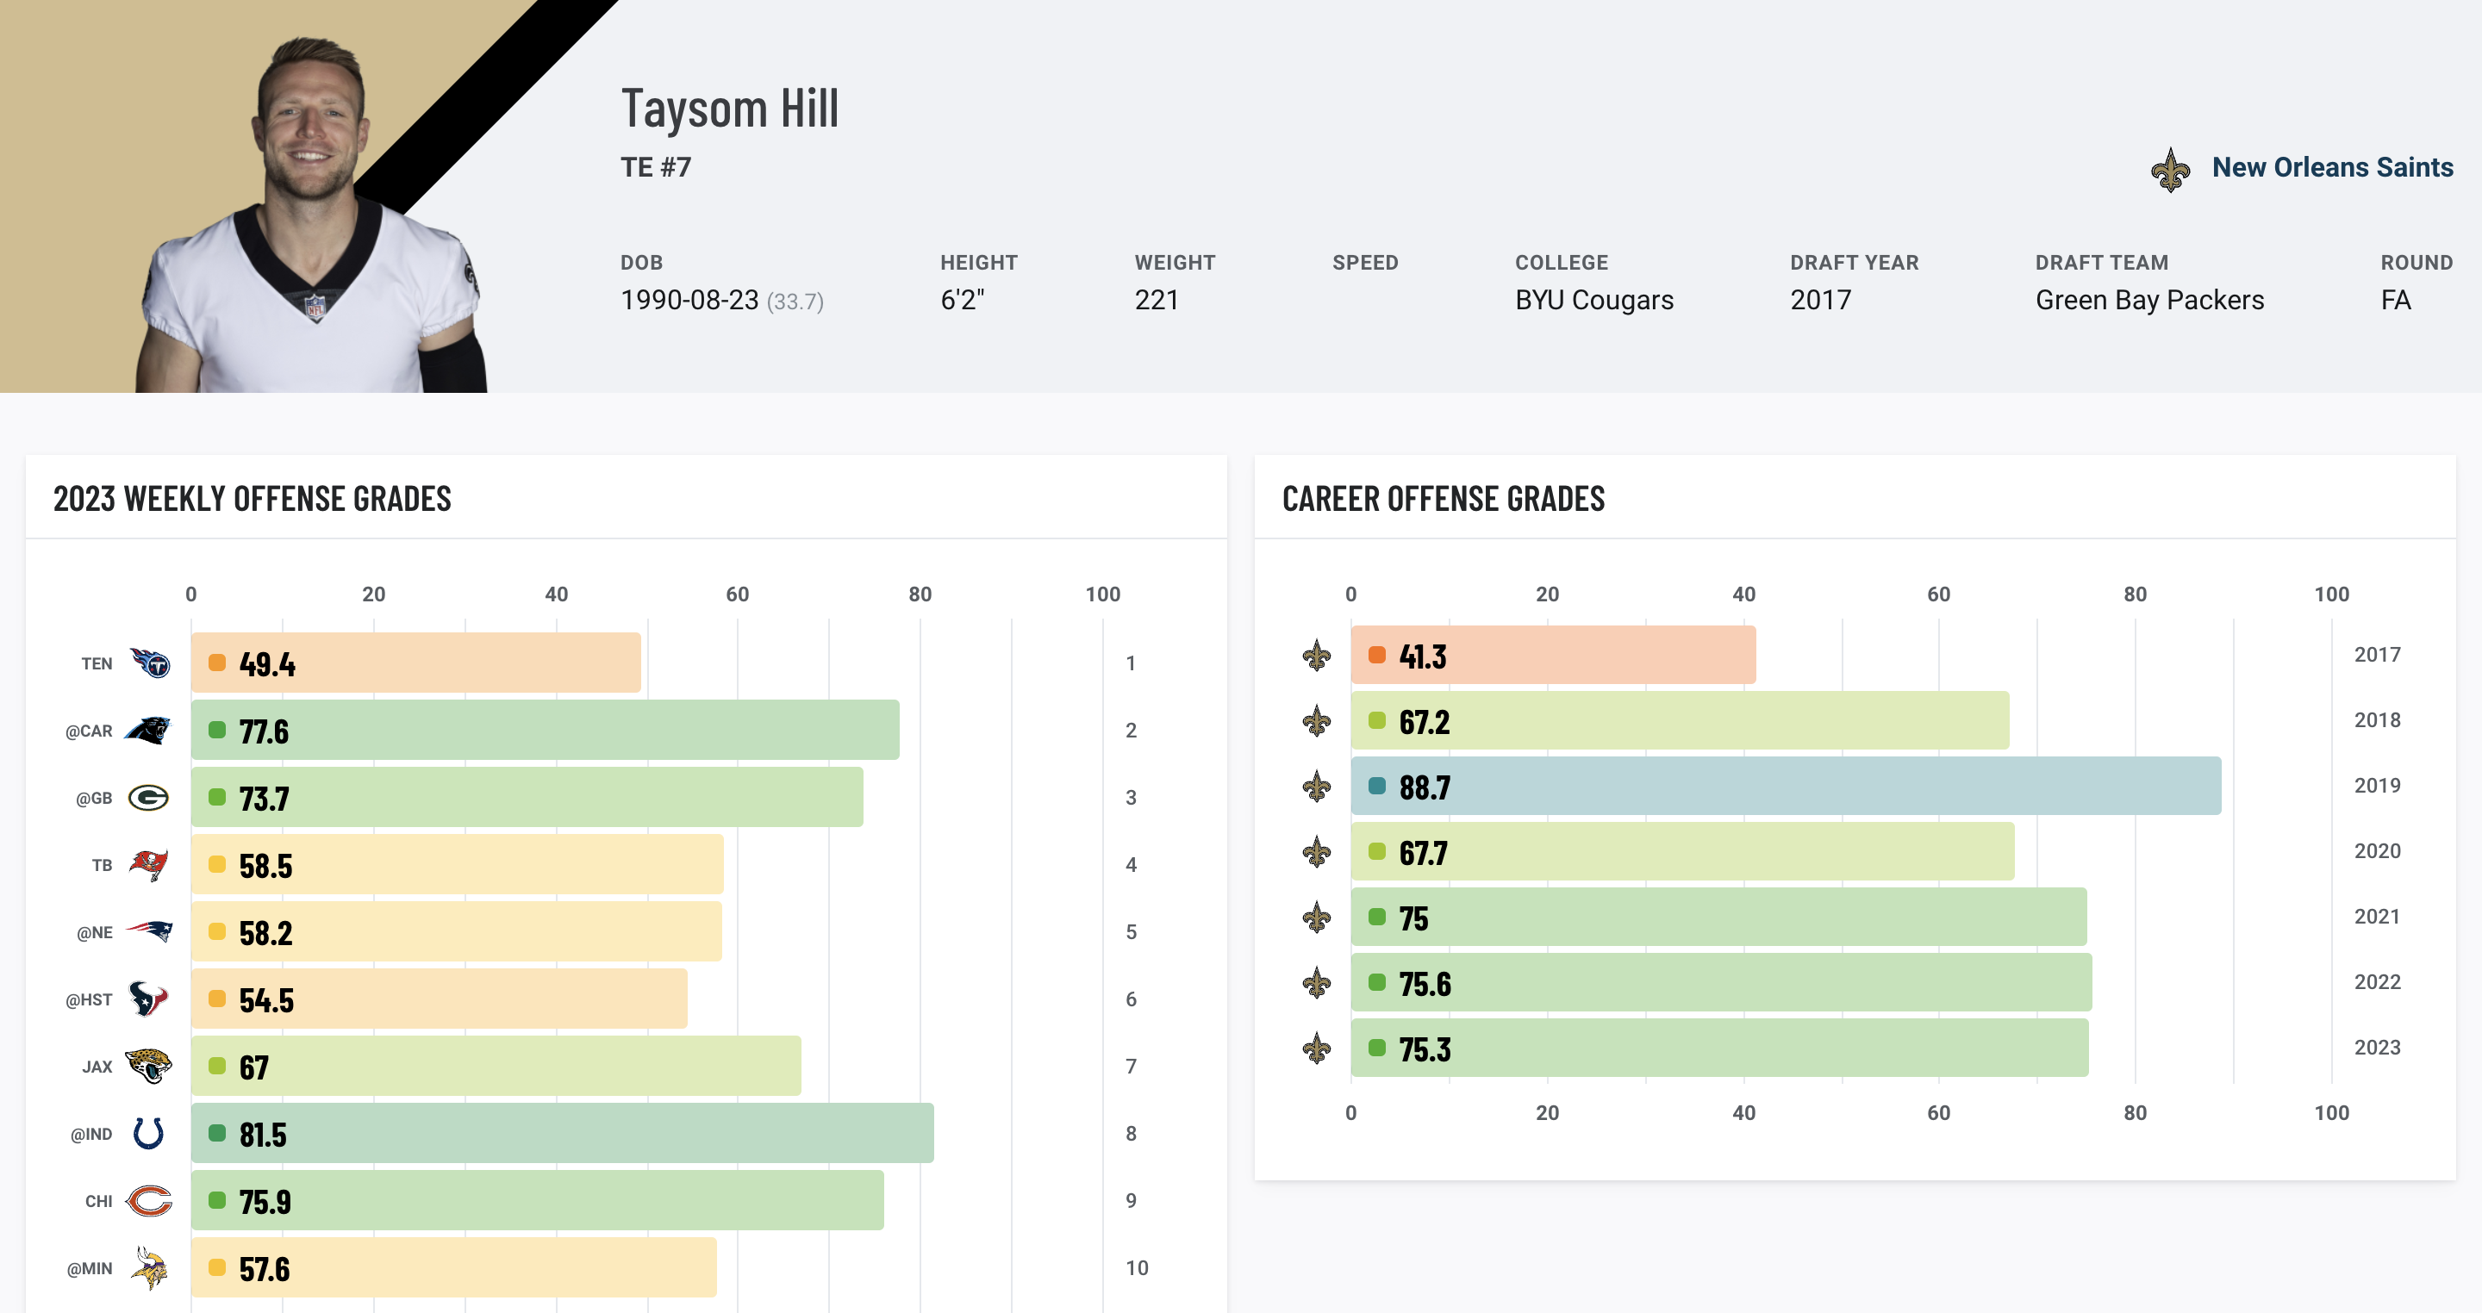This screenshot has width=2482, height=1313.
Task: Click the Tampa Bay Buccaneers logo icon
Action: (x=148, y=865)
